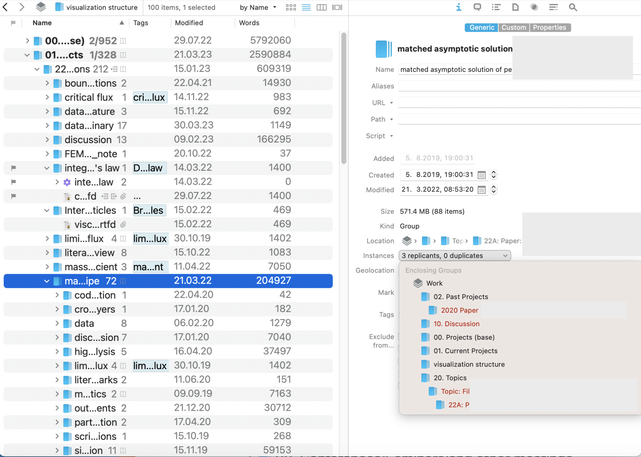This screenshot has width=641, height=457.
Task: Open the Annotations & Reminders inspector
Action: pyautogui.click(x=477, y=7)
